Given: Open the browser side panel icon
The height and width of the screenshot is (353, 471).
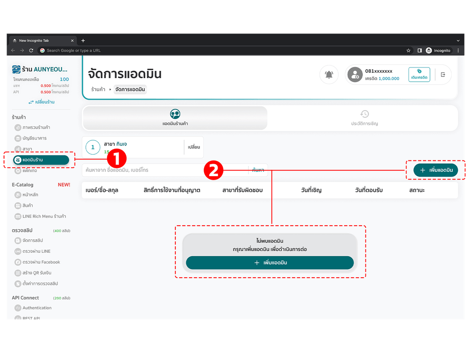Looking at the screenshot, I should click(420, 51).
